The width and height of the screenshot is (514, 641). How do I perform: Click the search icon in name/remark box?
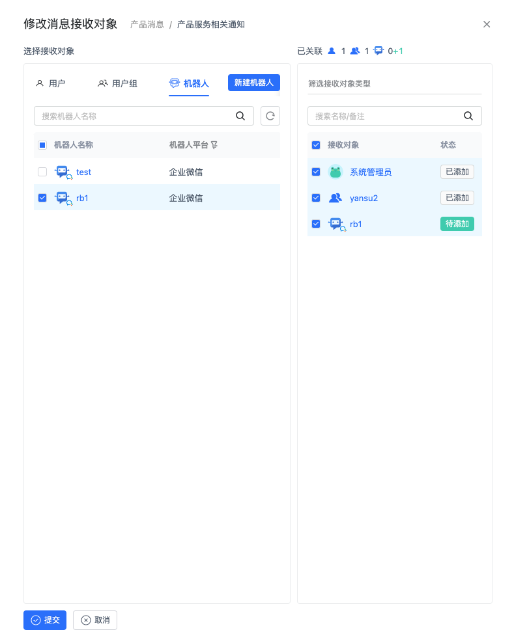[468, 116]
